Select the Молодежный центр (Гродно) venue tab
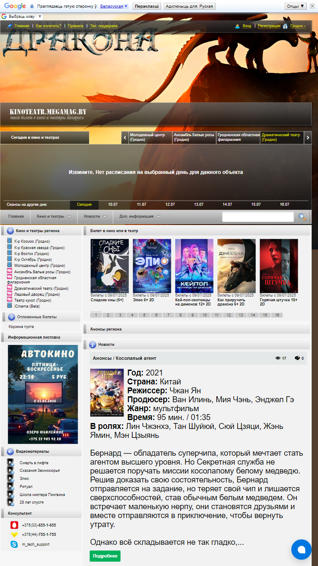This screenshot has width=318, height=566. click(x=151, y=137)
